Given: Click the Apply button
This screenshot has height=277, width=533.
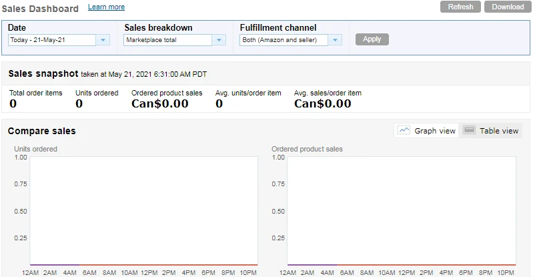Looking at the screenshot, I should pyautogui.click(x=372, y=39).
